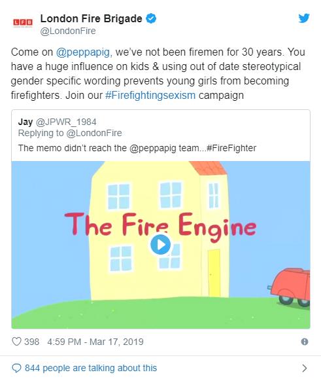The width and height of the screenshot is (321, 379).
Task: Expand the conversation with right chevron
Action: pyautogui.click(x=305, y=368)
